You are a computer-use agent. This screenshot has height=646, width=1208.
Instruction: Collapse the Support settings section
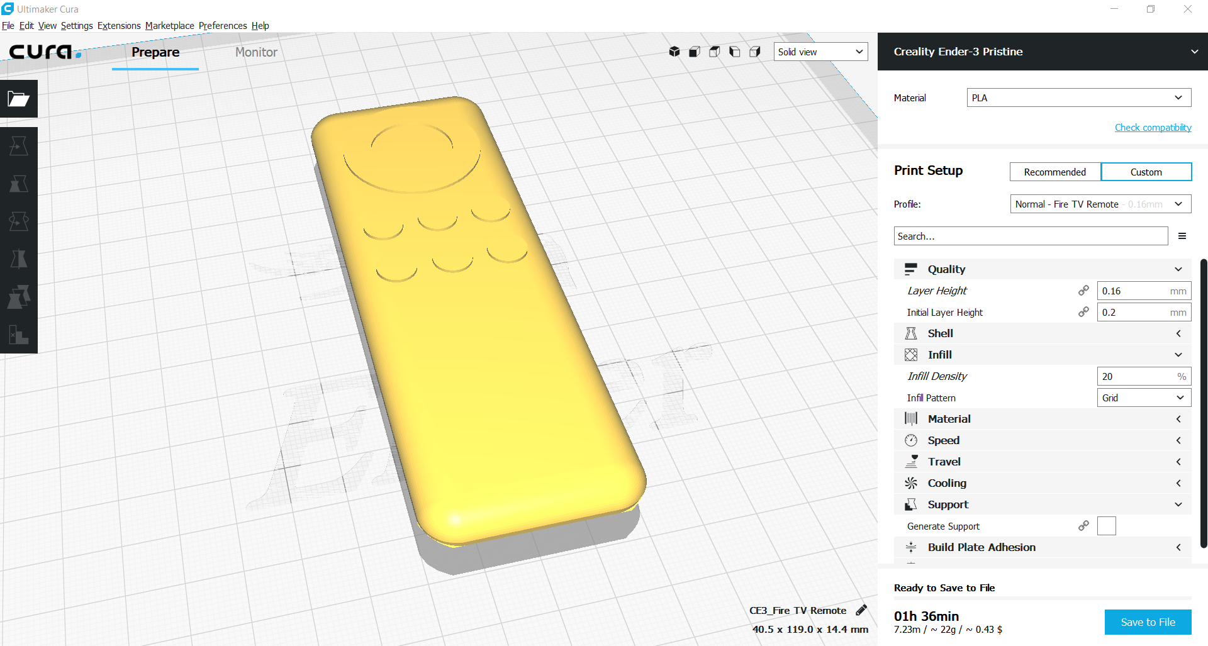coord(1043,504)
